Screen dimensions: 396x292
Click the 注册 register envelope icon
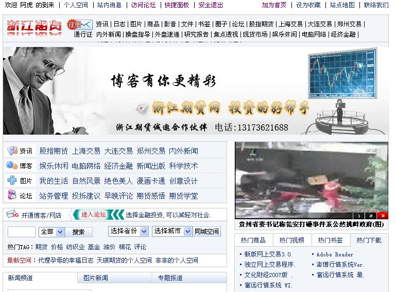80,25
